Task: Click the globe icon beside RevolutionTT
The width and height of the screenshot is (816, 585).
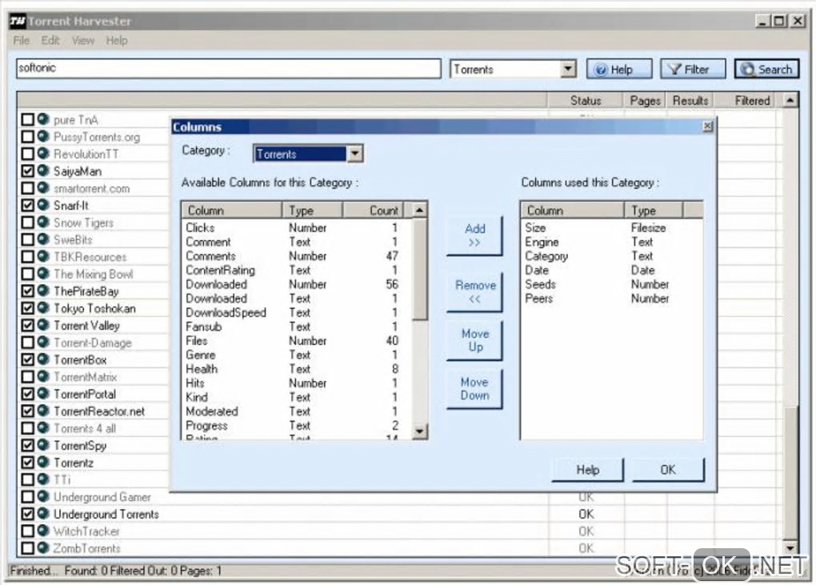Action: point(43,154)
